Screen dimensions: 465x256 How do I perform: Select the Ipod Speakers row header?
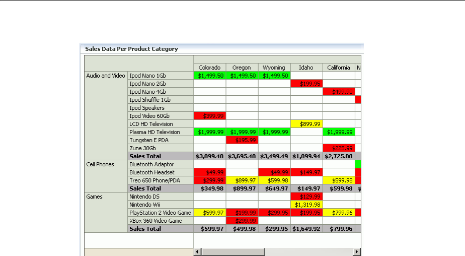pyautogui.click(x=161, y=108)
